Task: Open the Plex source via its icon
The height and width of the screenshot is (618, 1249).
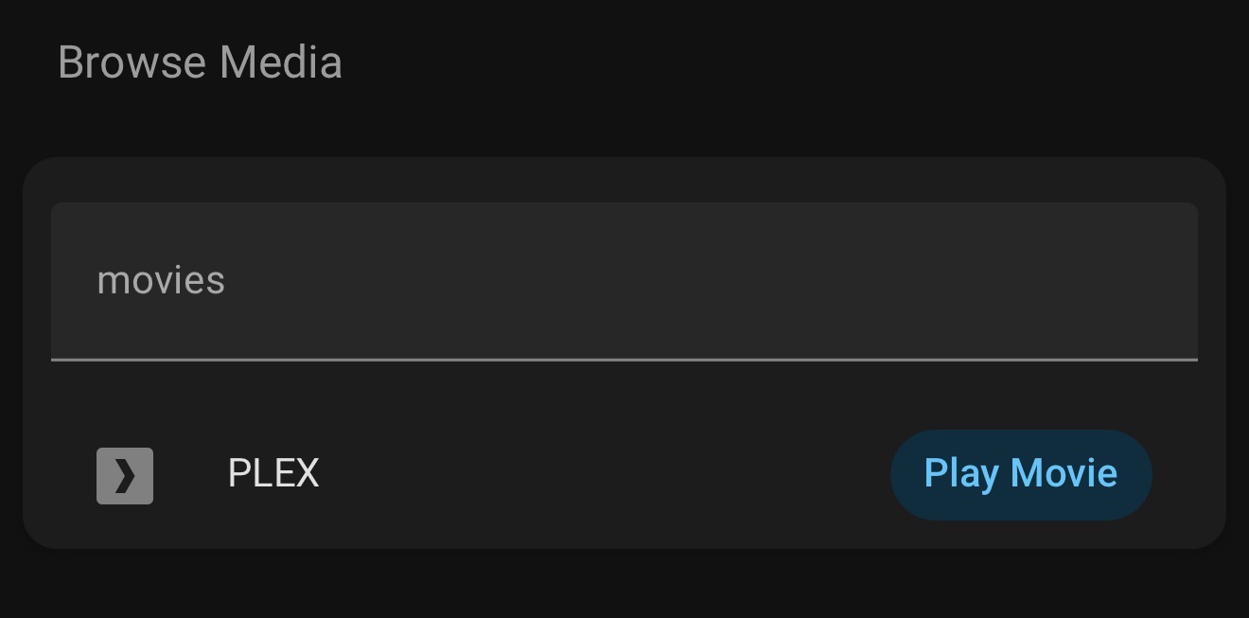Action: 125,476
